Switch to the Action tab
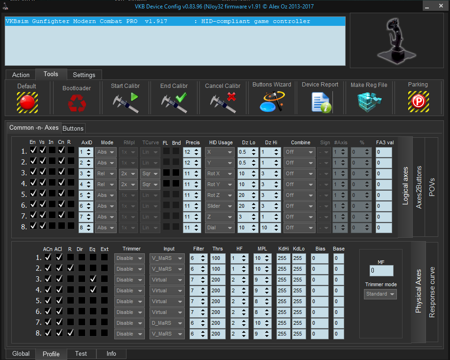Image resolution: width=450 pixels, height=360 pixels. (21, 75)
